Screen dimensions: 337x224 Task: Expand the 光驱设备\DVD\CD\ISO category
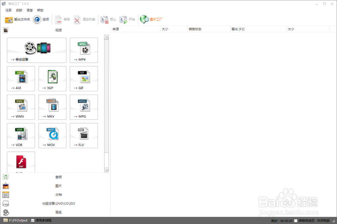tap(56, 204)
